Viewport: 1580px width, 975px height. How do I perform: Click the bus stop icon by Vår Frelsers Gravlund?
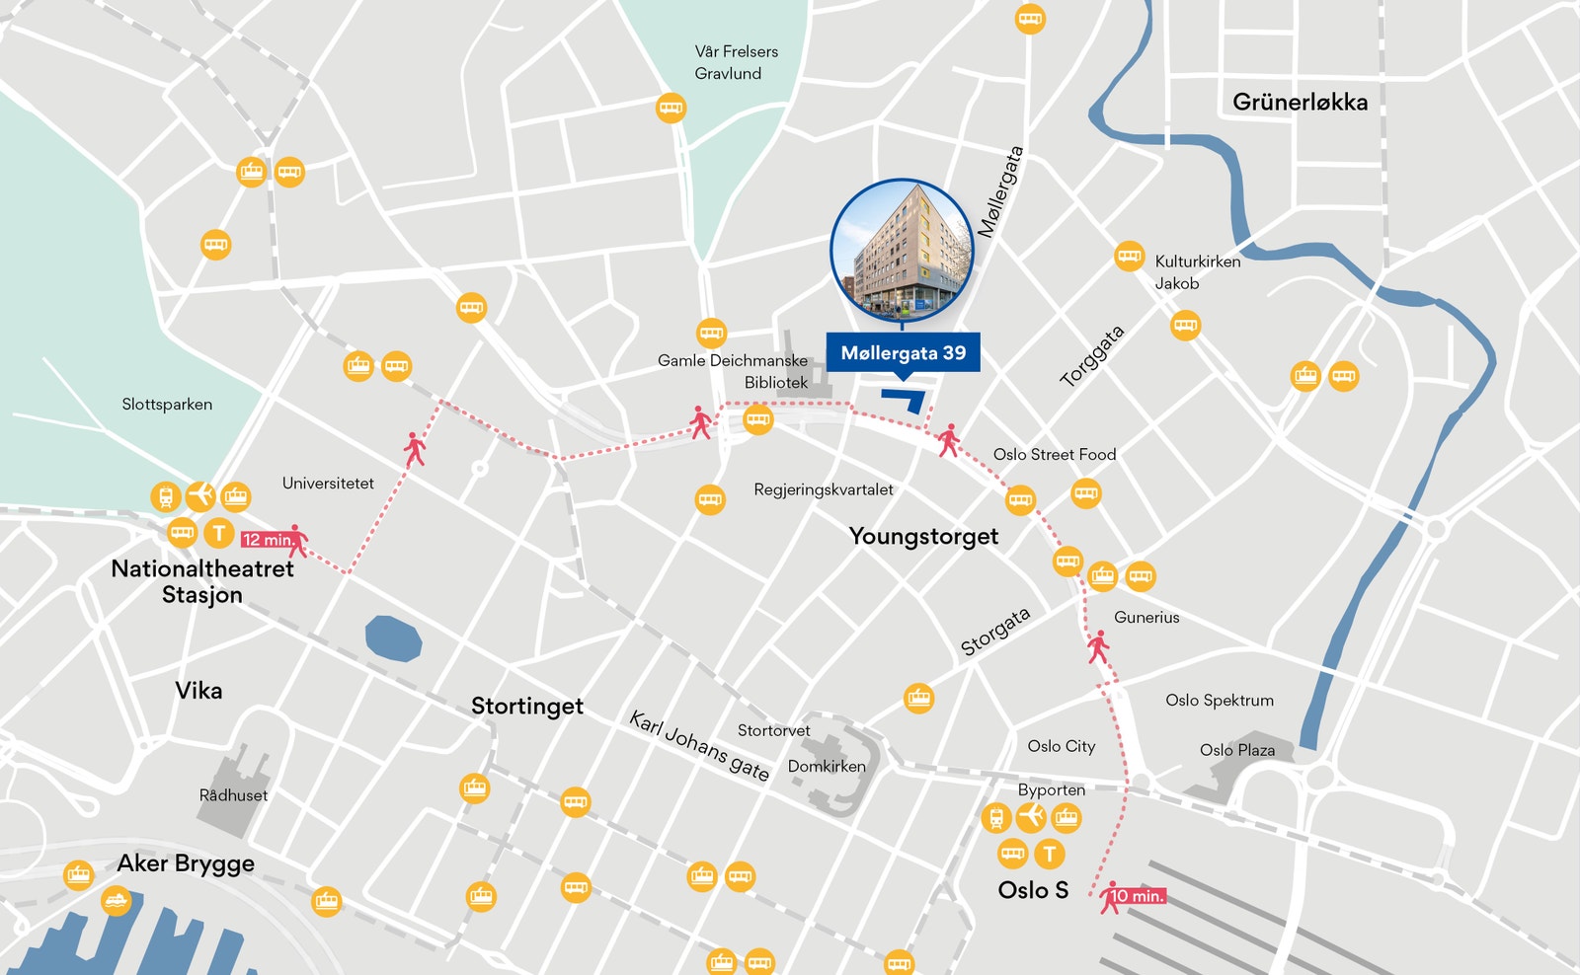click(x=671, y=108)
